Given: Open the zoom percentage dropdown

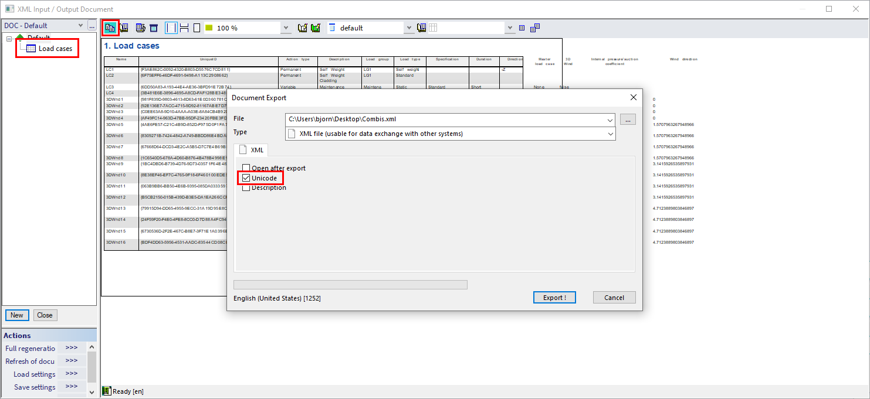Looking at the screenshot, I should (x=286, y=28).
